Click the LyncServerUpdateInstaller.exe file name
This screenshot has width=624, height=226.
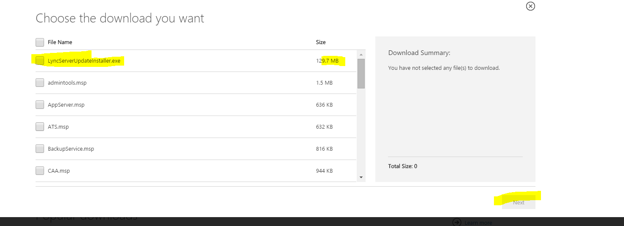(84, 61)
